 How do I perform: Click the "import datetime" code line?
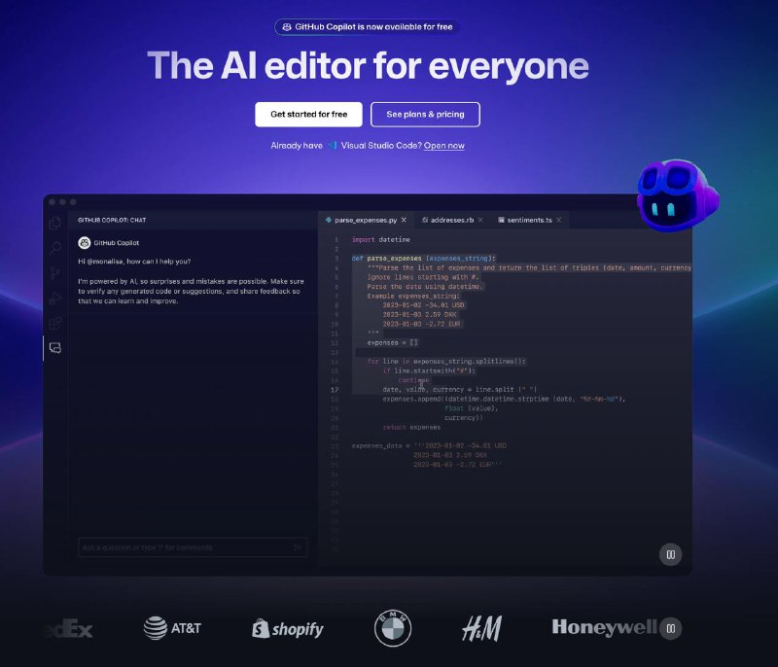pos(381,239)
